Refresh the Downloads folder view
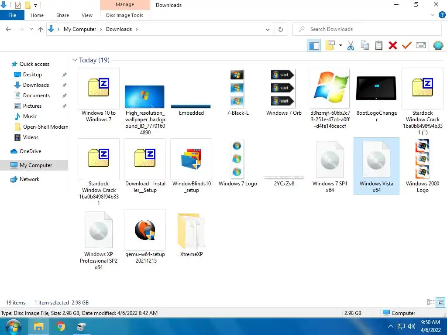 coord(281,29)
